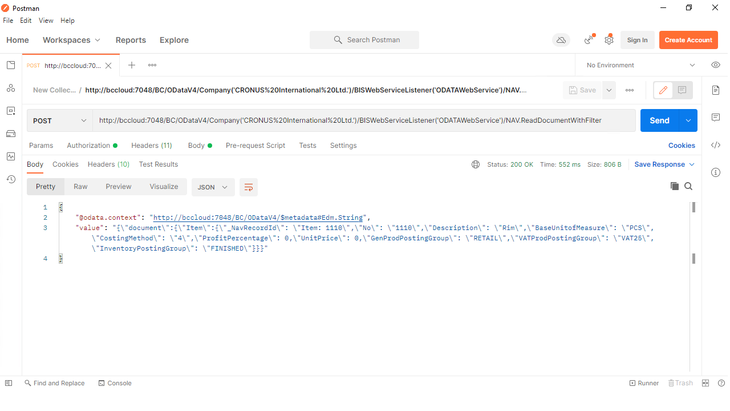Screen dimensions: 730x411
Task: Open Reports page
Action: tap(131, 40)
